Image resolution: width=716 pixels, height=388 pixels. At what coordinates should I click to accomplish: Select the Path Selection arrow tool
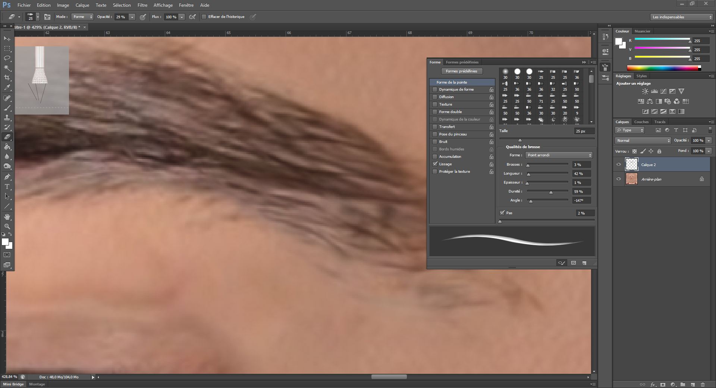coord(7,196)
